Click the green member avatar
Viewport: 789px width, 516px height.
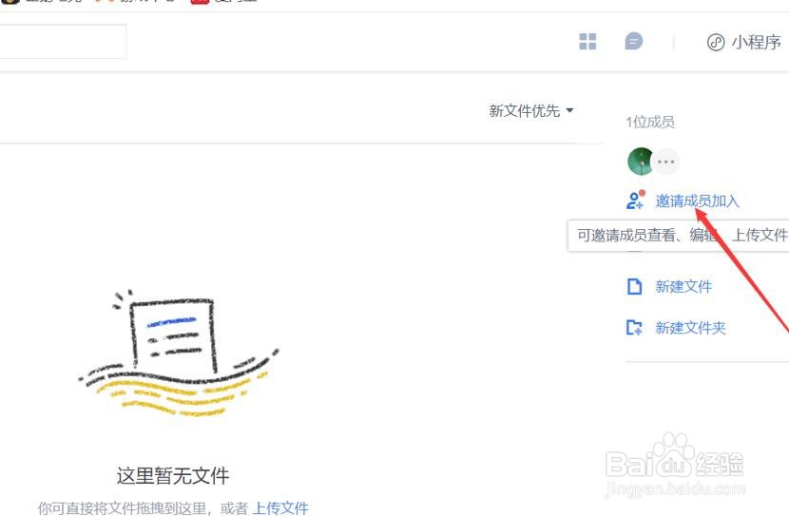coord(640,162)
